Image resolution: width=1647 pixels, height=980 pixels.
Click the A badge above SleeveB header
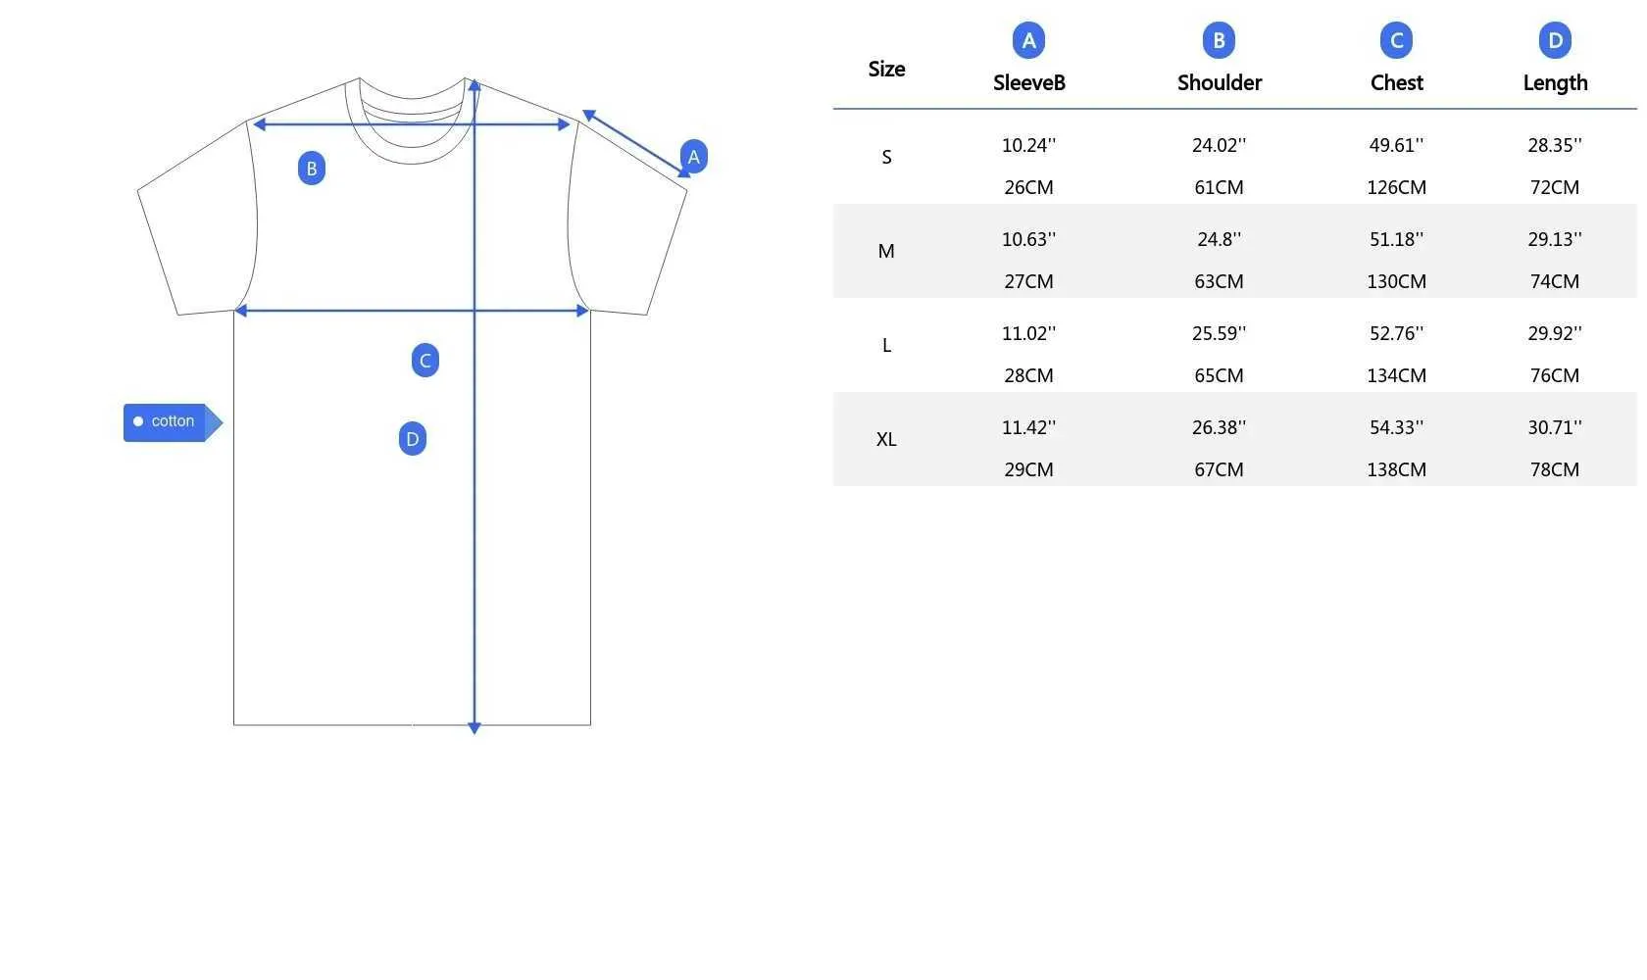(1028, 40)
